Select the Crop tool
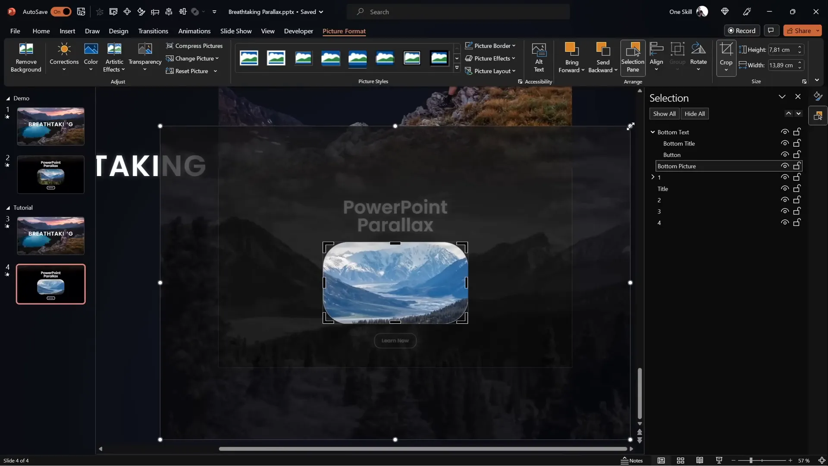 pyautogui.click(x=726, y=57)
